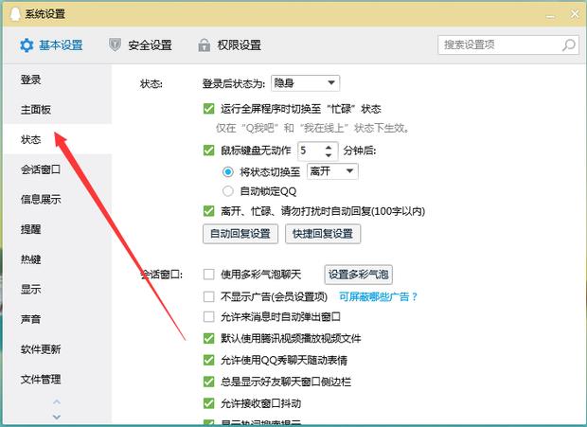Open the 登录后状态为 隐身 dropdown
The width and height of the screenshot is (587, 427).
point(304,83)
